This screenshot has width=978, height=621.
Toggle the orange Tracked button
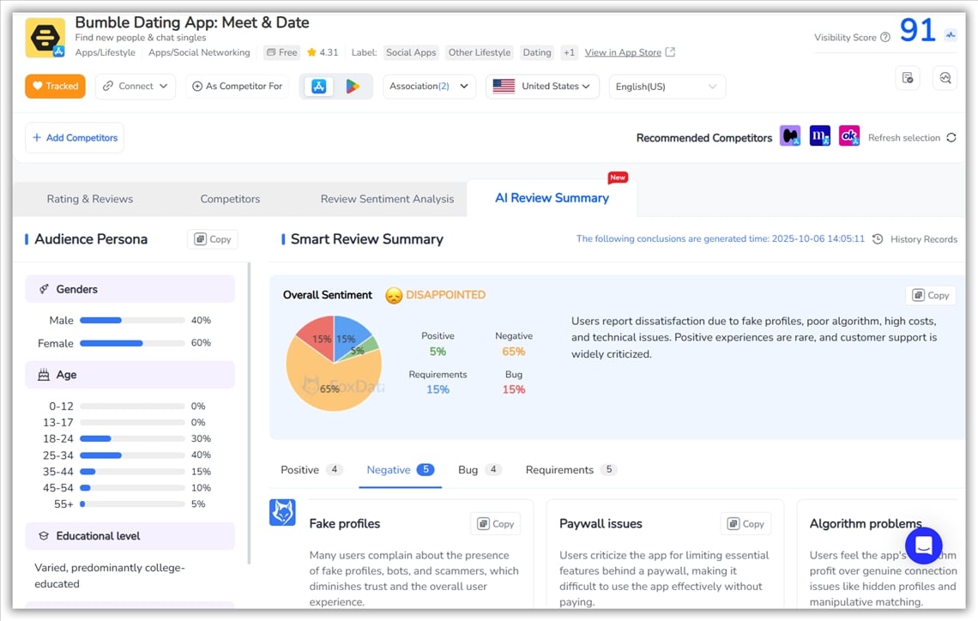55,86
